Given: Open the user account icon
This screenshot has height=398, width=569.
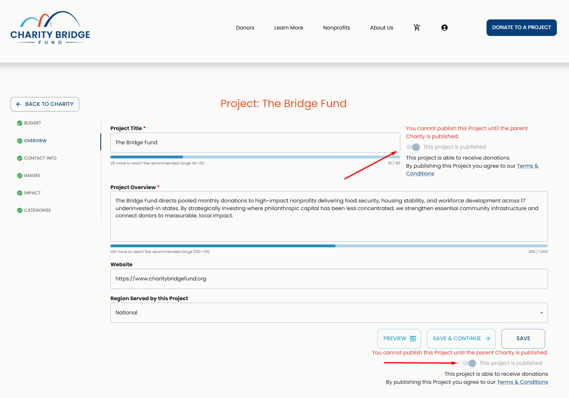Looking at the screenshot, I should (444, 27).
